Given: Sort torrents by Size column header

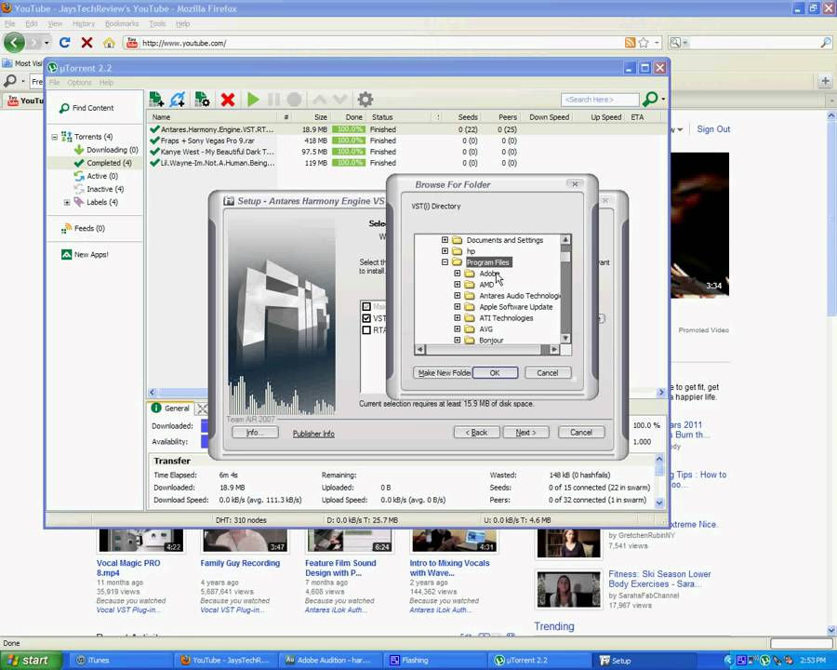Looking at the screenshot, I should click(x=321, y=117).
